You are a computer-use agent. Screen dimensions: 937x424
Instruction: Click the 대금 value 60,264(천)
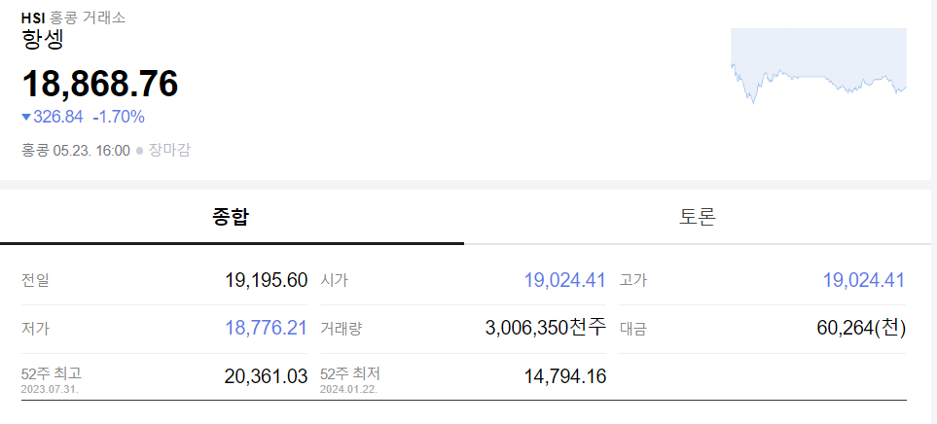tap(861, 328)
